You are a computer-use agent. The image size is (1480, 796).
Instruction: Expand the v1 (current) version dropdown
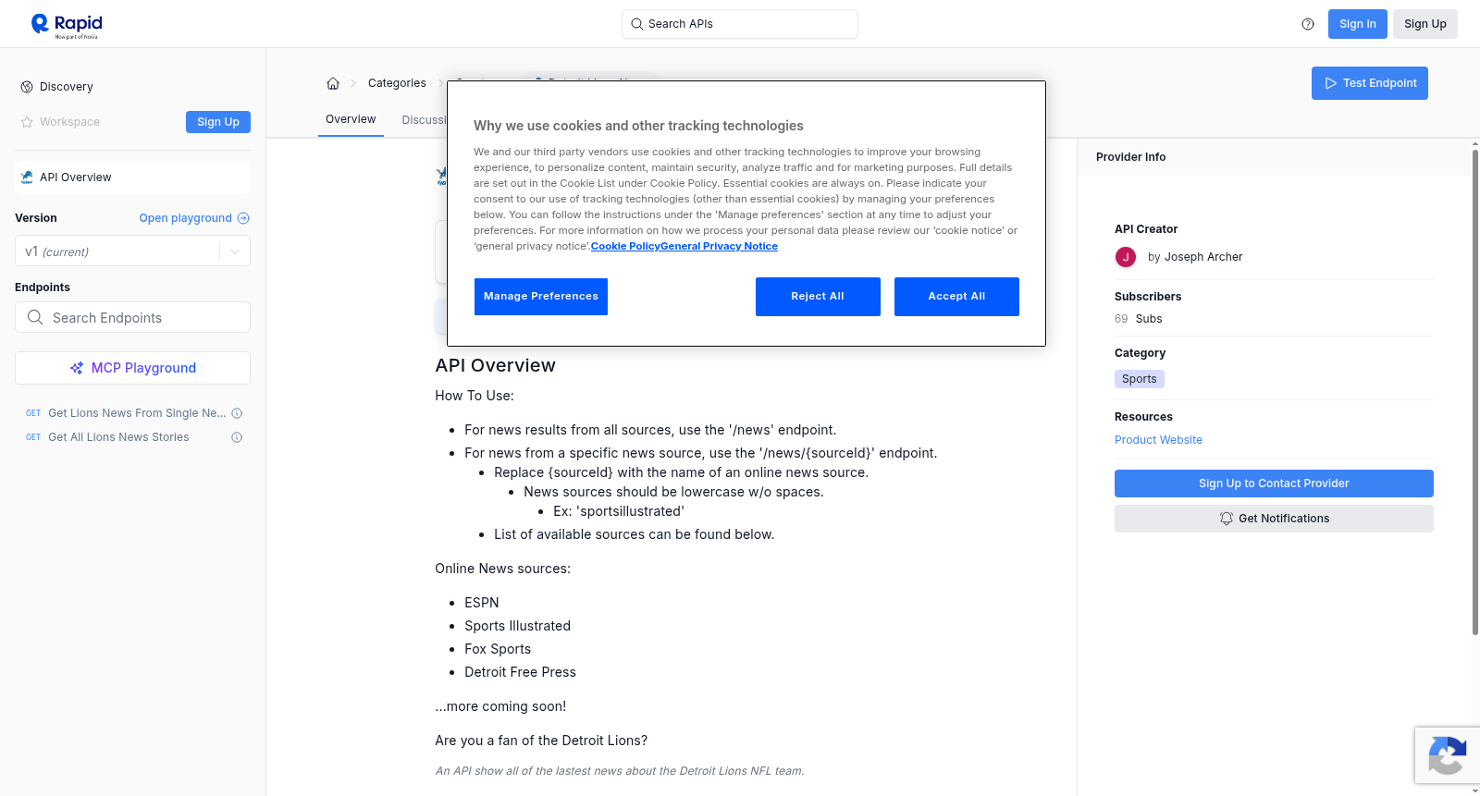pyautogui.click(x=235, y=251)
